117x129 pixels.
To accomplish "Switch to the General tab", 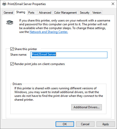I will (x=8, y=13).
